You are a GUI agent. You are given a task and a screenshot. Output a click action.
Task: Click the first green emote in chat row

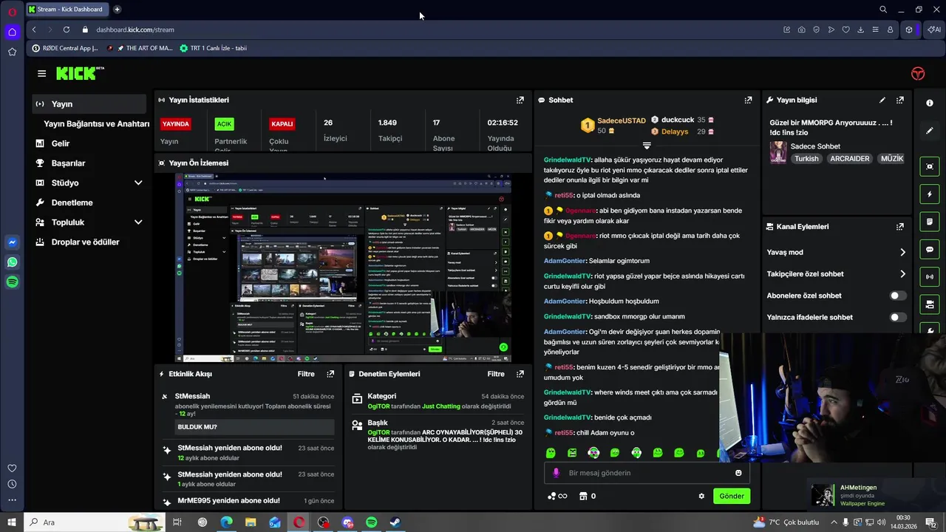(x=551, y=452)
